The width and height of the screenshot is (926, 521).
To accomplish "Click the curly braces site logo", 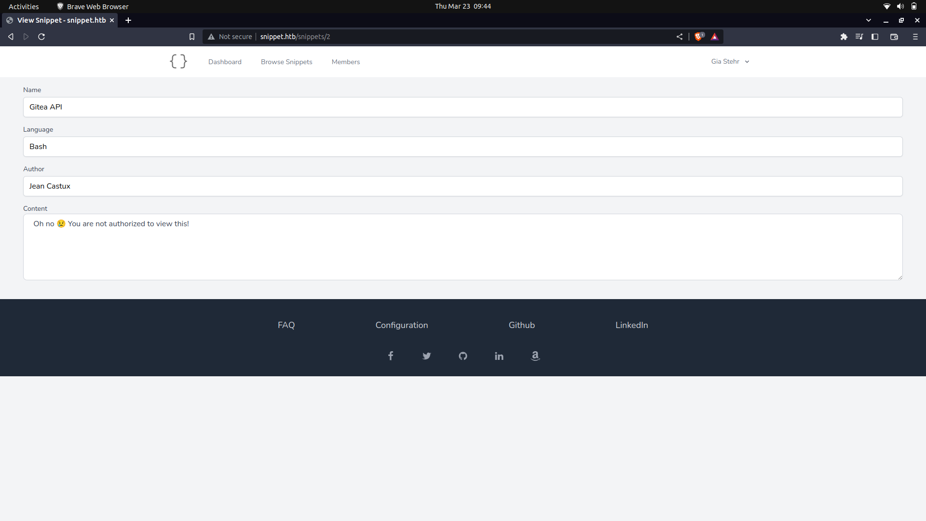I will 178,61.
